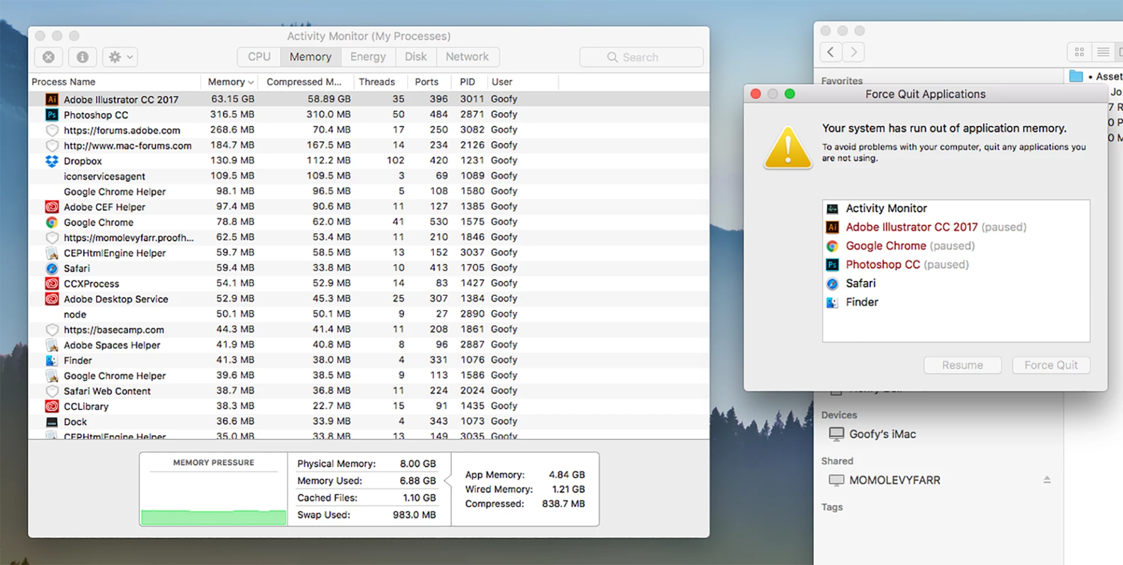This screenshot has width=1123, height=565.
Task: Open the gear action menu dropdown
Action: (120, 57)
